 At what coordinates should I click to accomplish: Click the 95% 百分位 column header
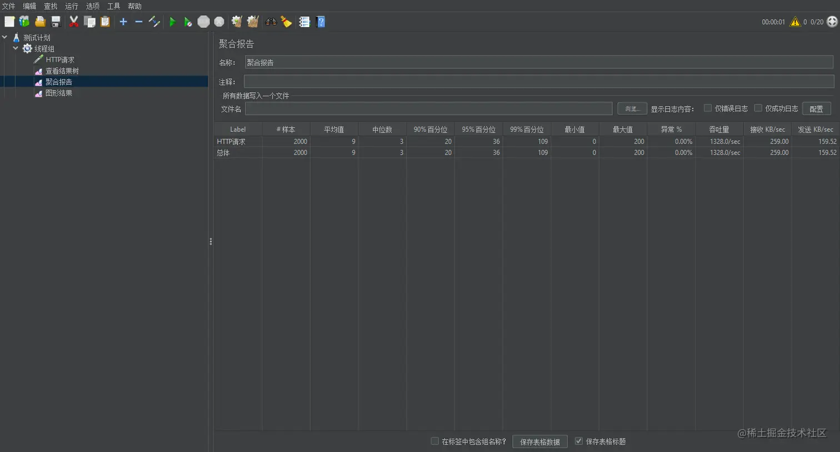(478, 129)
